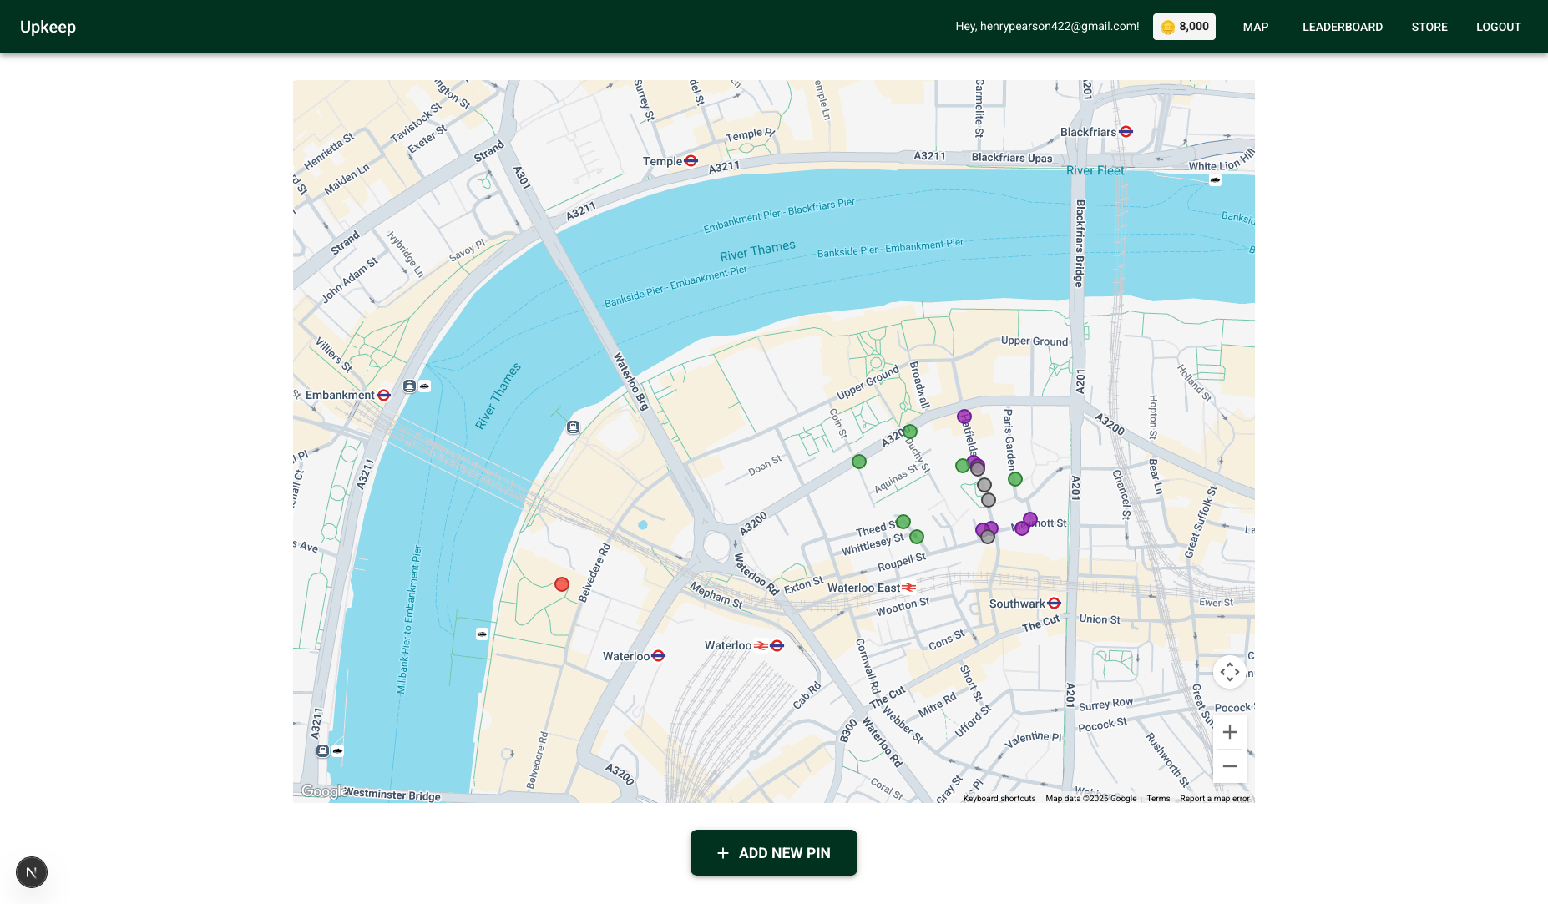Click Report a map error link
The image size is (1548, 904).
[x=1215, y=799]
